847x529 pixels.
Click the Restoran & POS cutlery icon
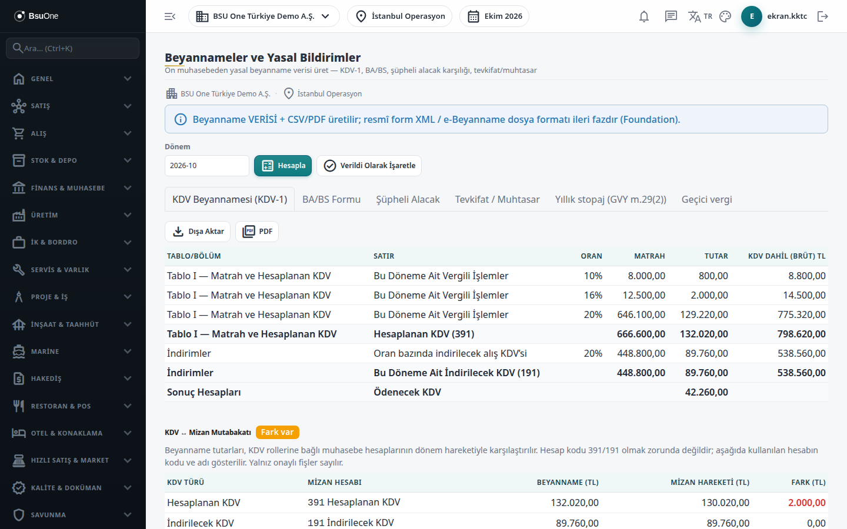point(19,406)
